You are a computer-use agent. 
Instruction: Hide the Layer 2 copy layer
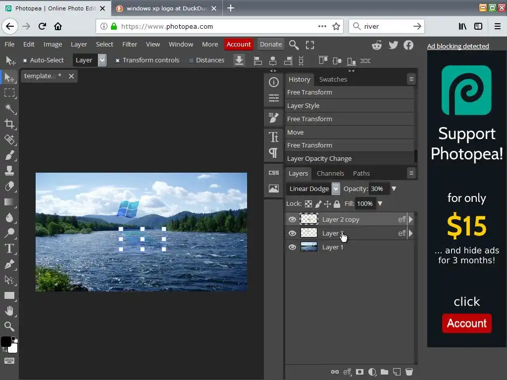tap(292, 219)
